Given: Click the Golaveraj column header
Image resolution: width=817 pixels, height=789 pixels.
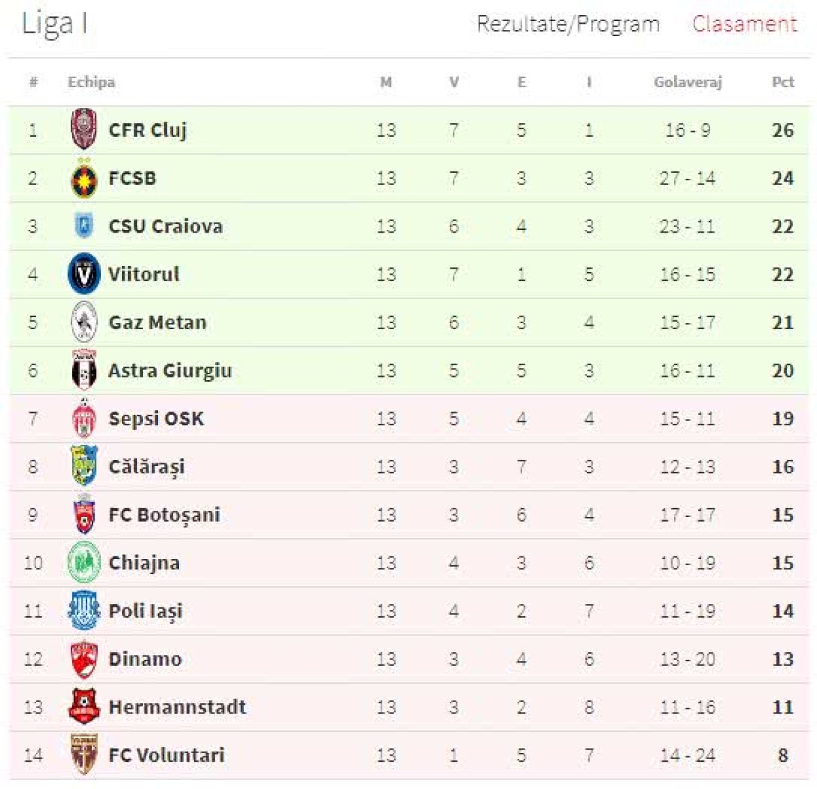Looking at the screenshot, I should [687, 82].
